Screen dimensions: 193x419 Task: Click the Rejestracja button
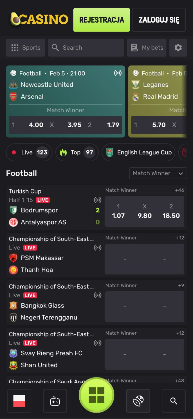pyautogui.click(x=102, y=20)
